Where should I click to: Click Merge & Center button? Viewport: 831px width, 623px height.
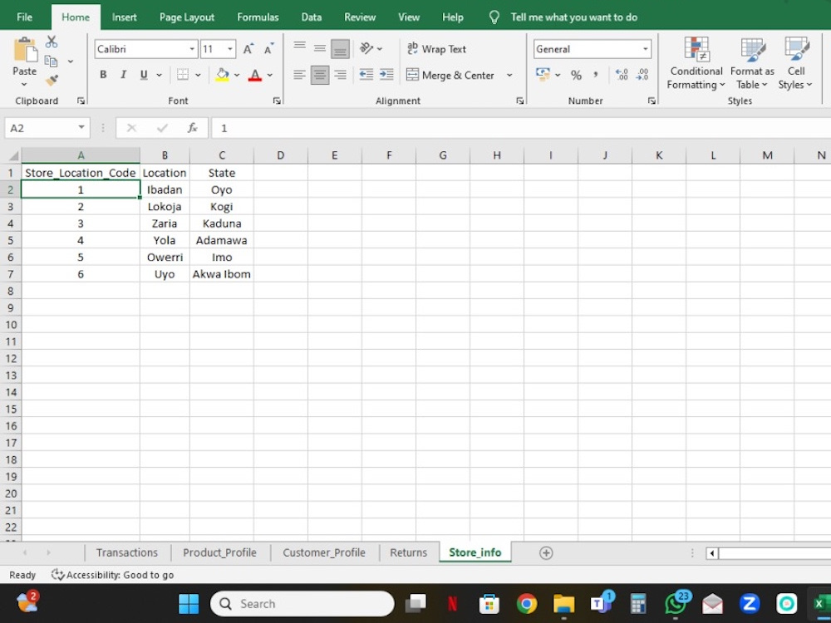tap(450, 76)
